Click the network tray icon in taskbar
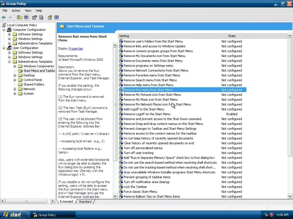The width and height of the screenshot is (293, 219). (x=266, y=215)
